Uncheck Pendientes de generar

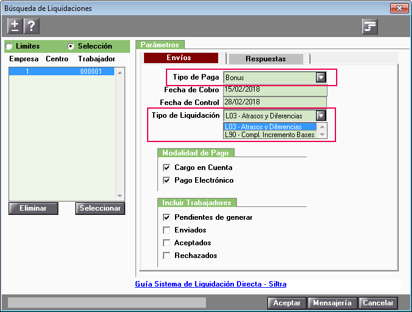pos(167,217)
